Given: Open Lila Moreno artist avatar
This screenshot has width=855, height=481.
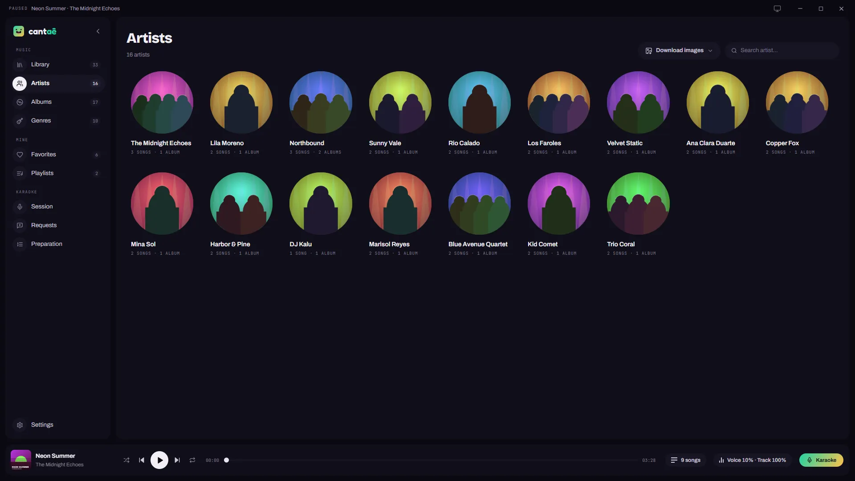Looking at the screenshot, I should [241, 102].
